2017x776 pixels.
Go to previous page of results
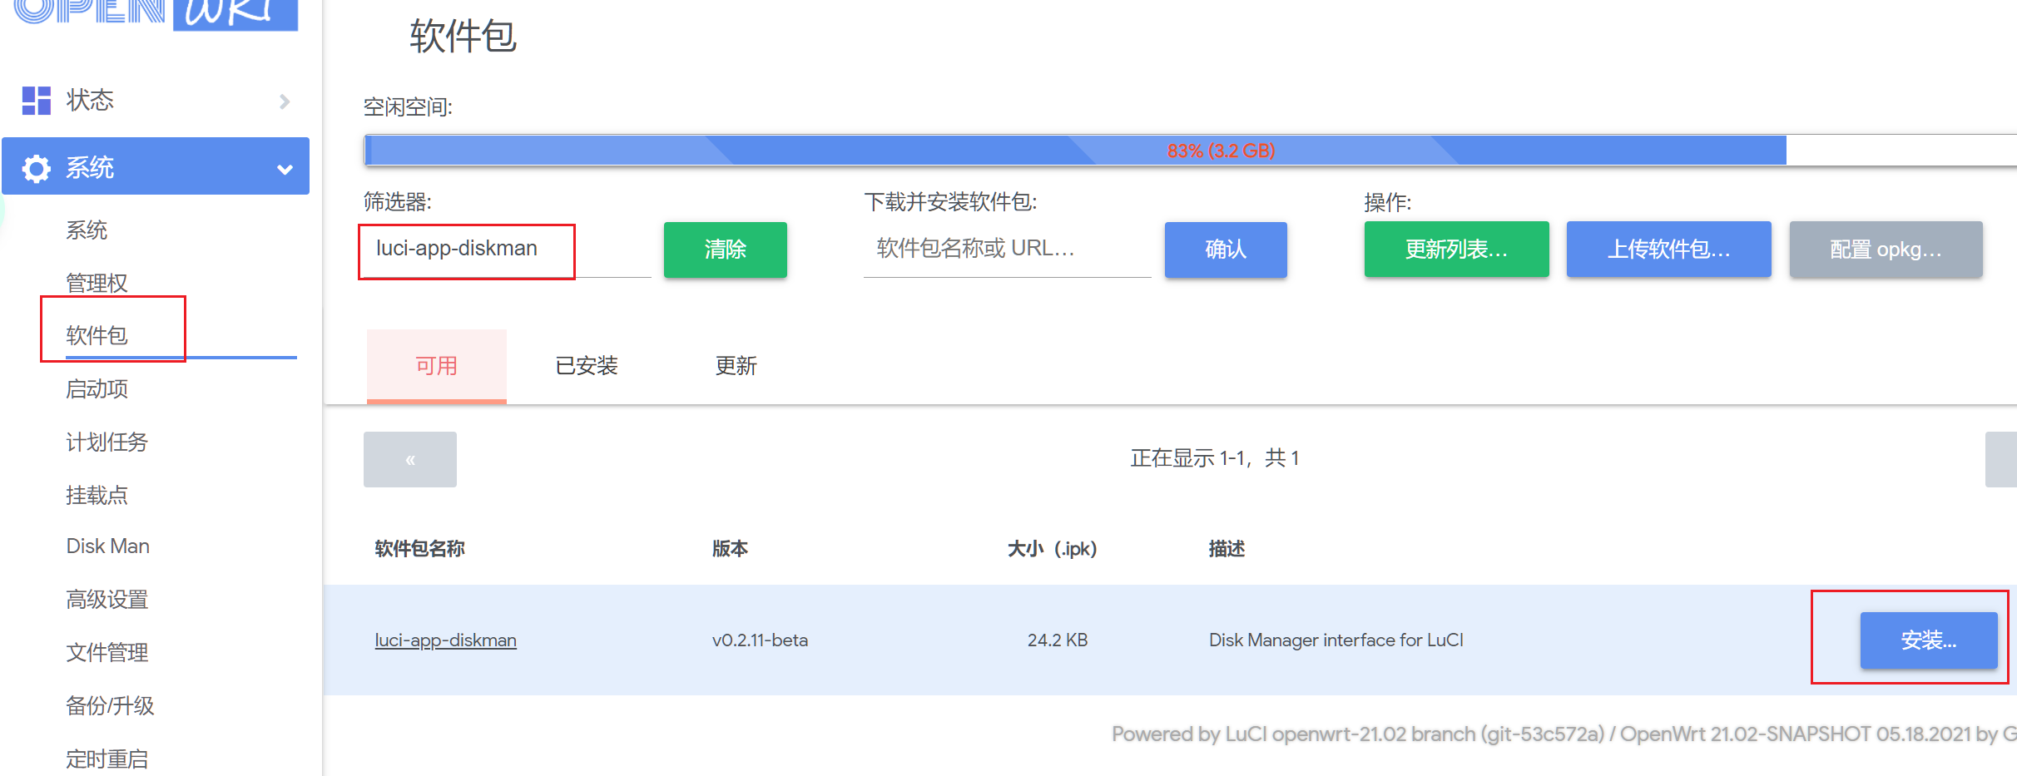pyautogui.click(x=410, y=459)
